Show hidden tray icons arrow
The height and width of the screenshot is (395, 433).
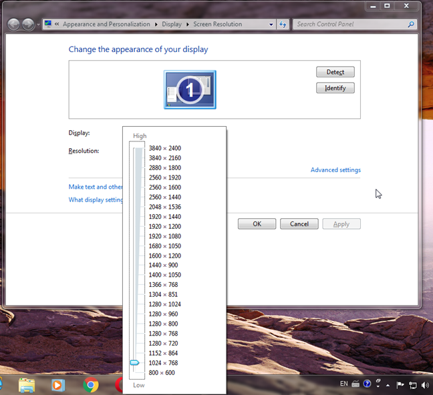388,386
